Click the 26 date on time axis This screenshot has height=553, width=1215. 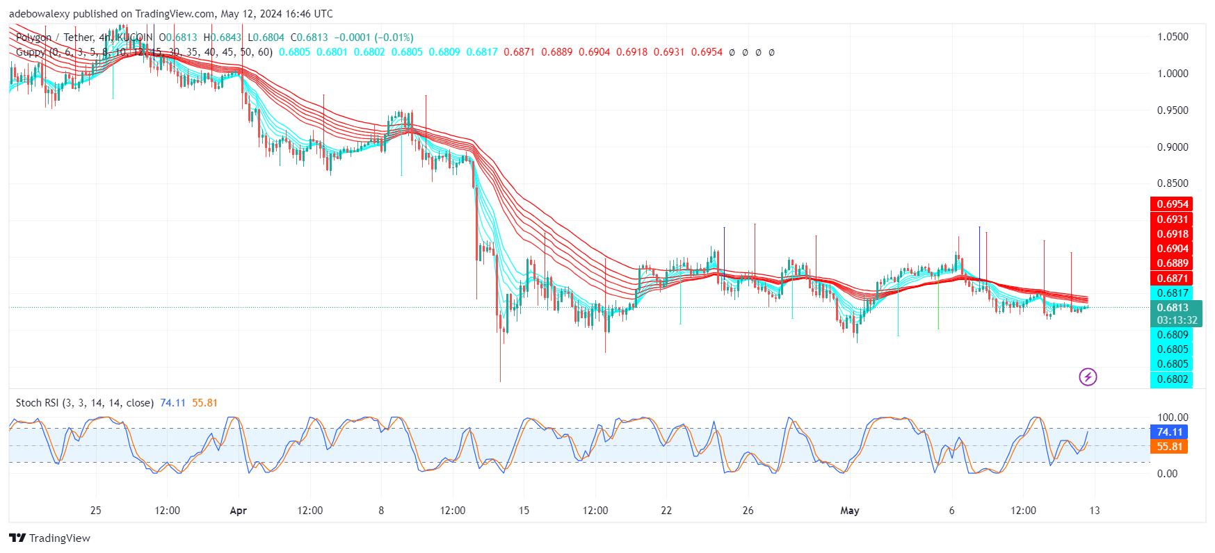(x=748, y=511)
